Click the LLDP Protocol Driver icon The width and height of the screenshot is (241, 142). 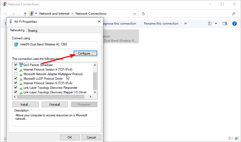click(21, 79)
